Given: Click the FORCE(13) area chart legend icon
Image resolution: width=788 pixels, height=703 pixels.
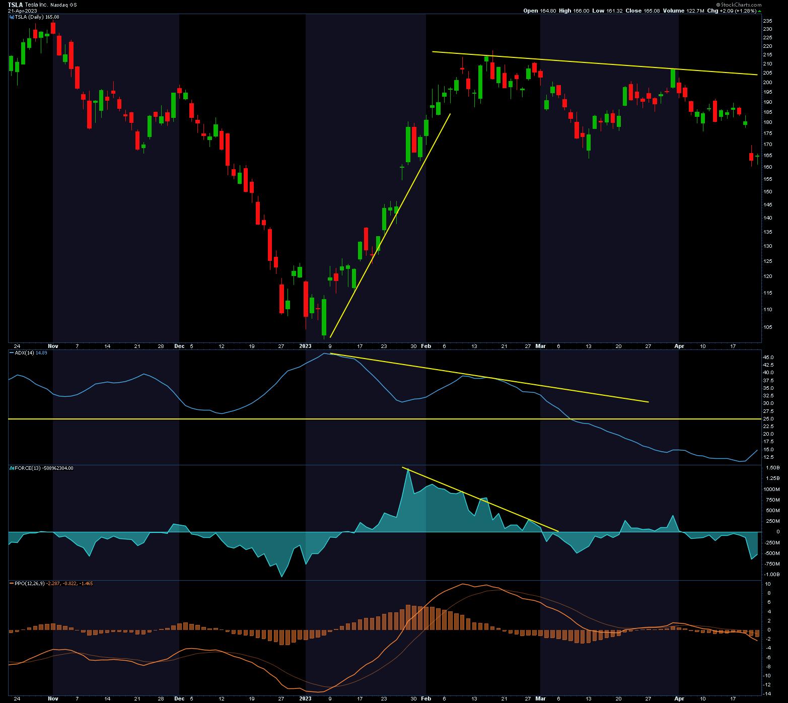Looking at the screenshot, I should (x=12, y=468).
